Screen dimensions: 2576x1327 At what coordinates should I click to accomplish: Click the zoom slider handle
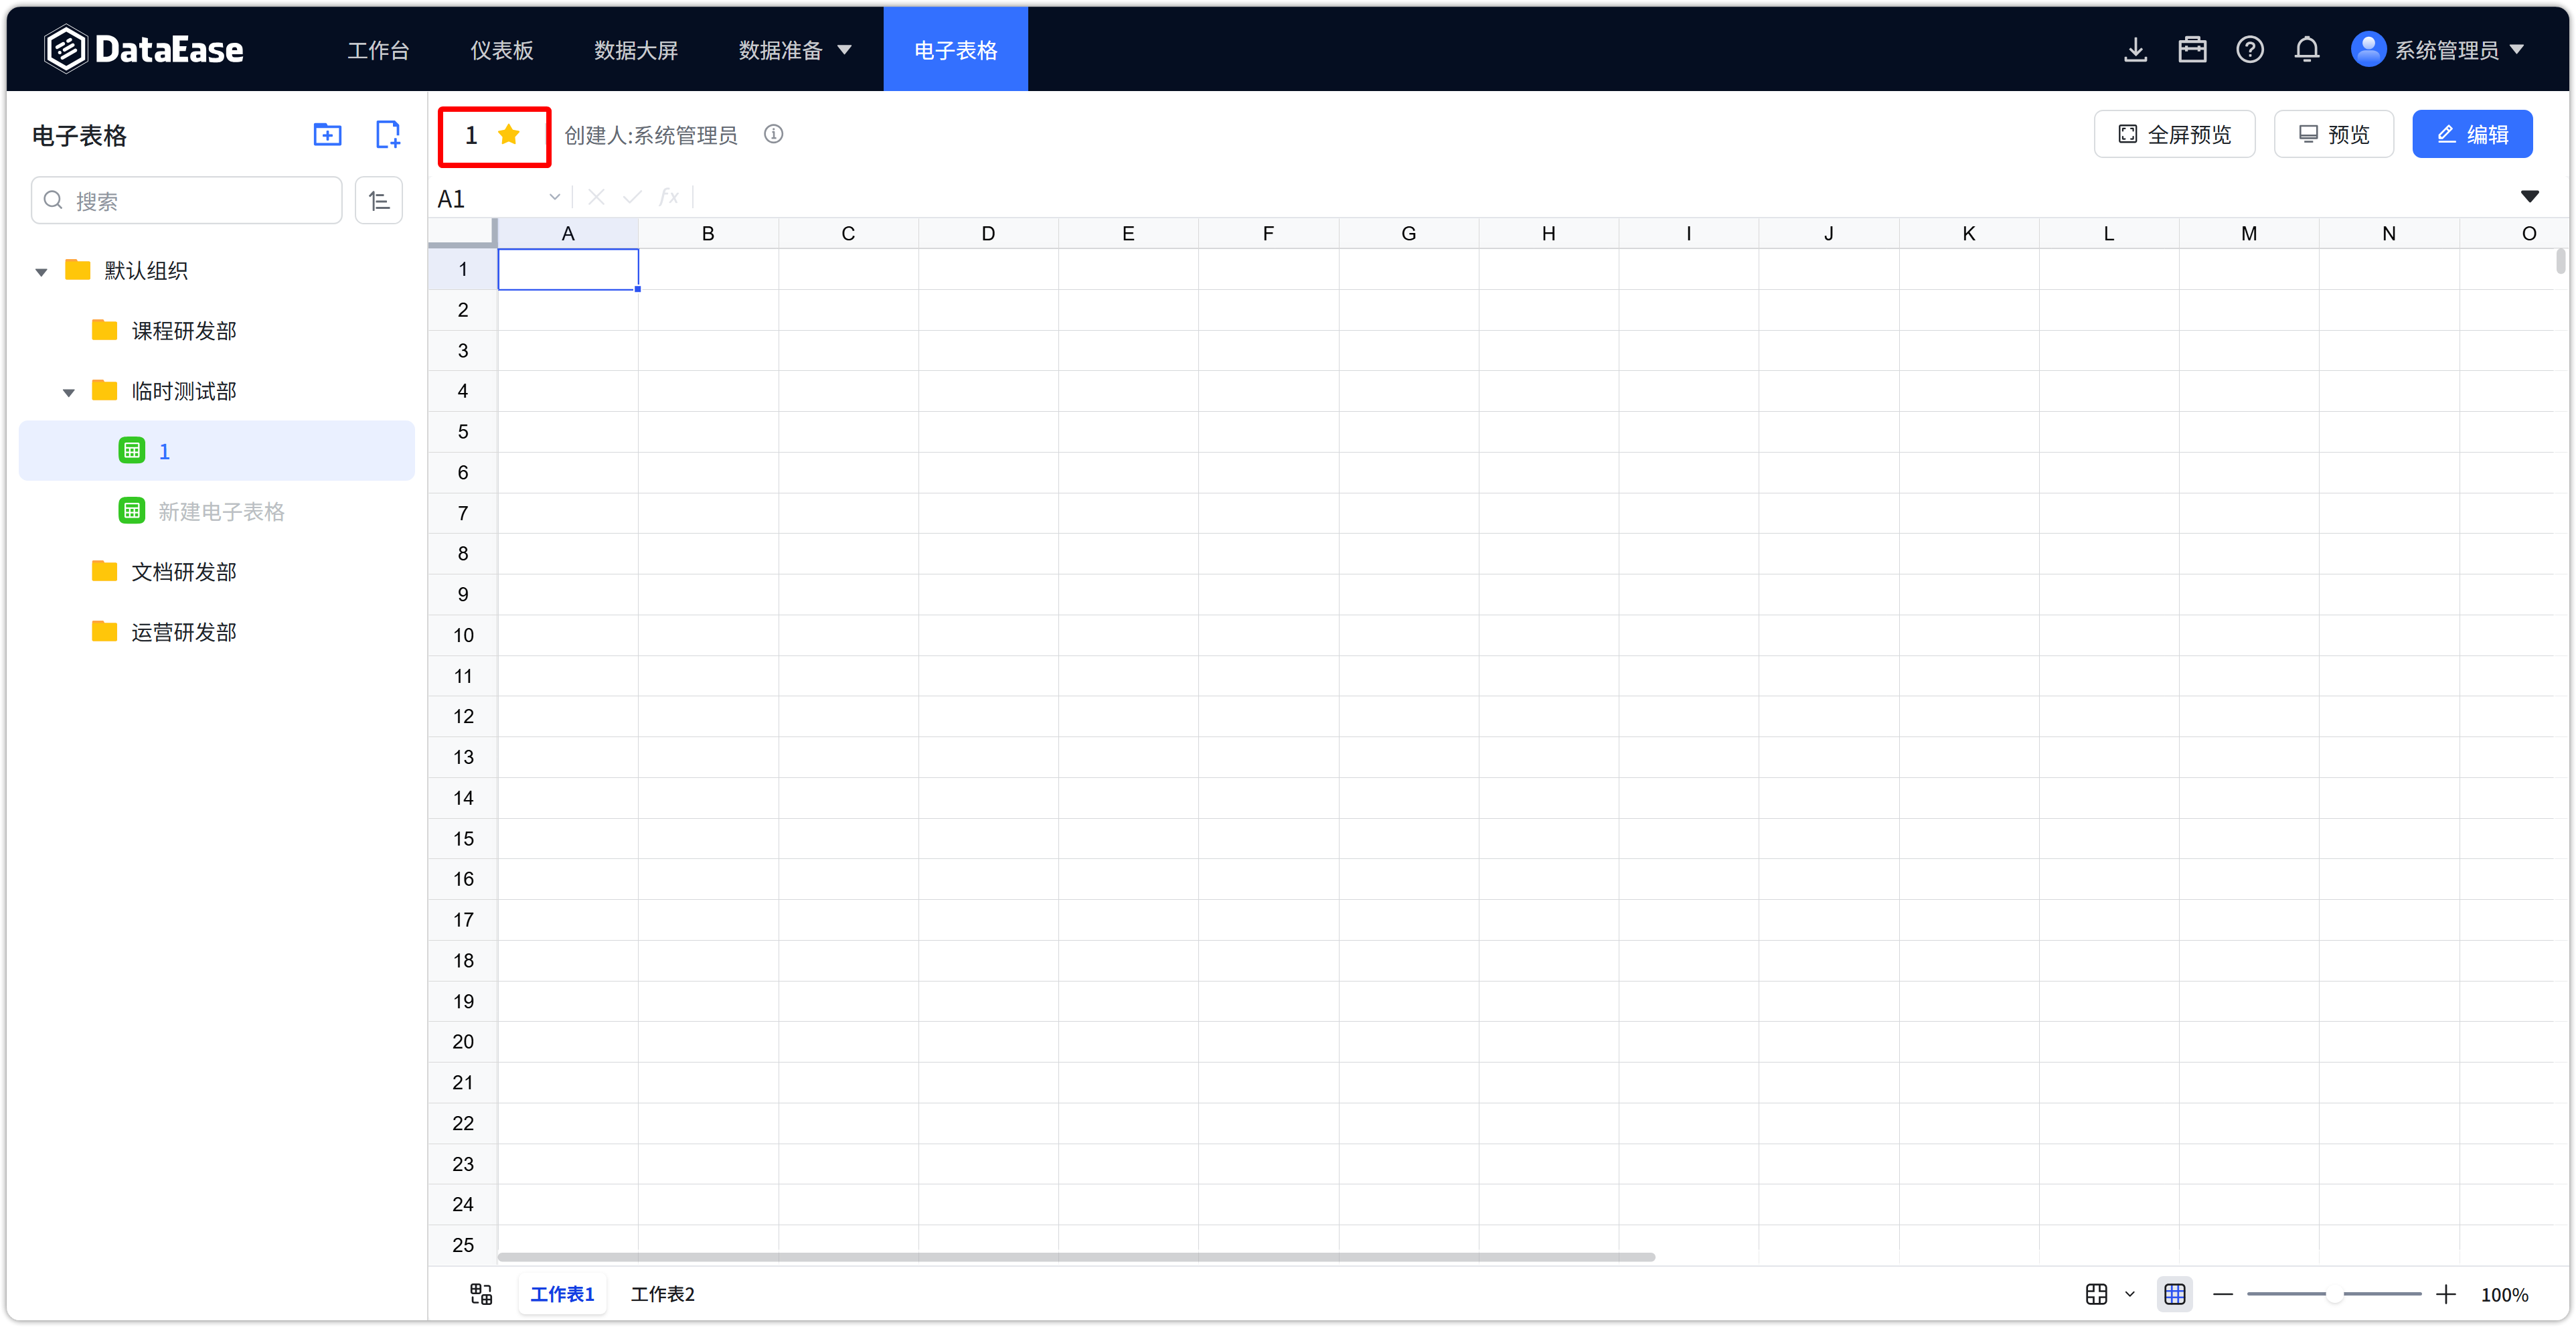pyautogui.click(x=2334, y=1294)
